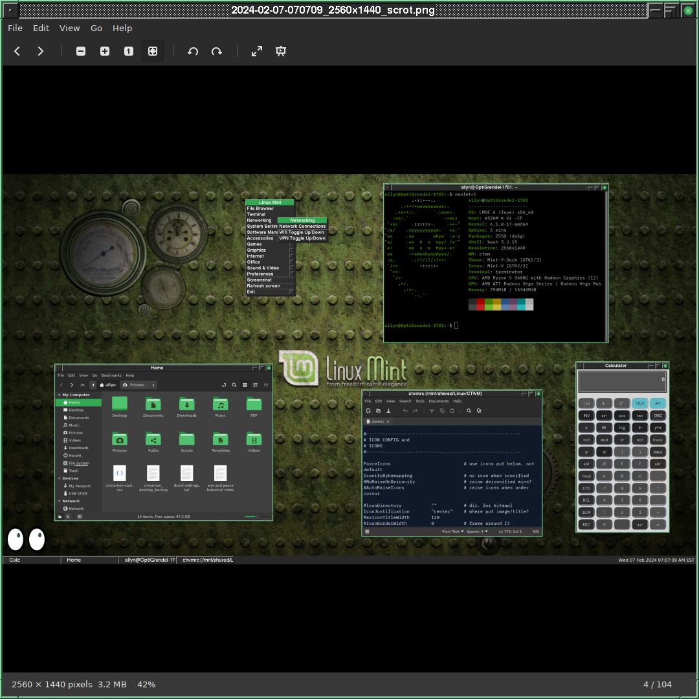Screen dimensions: 699x699
Task: Toggle fullscreen mode
Action: (x=257, y=51)
